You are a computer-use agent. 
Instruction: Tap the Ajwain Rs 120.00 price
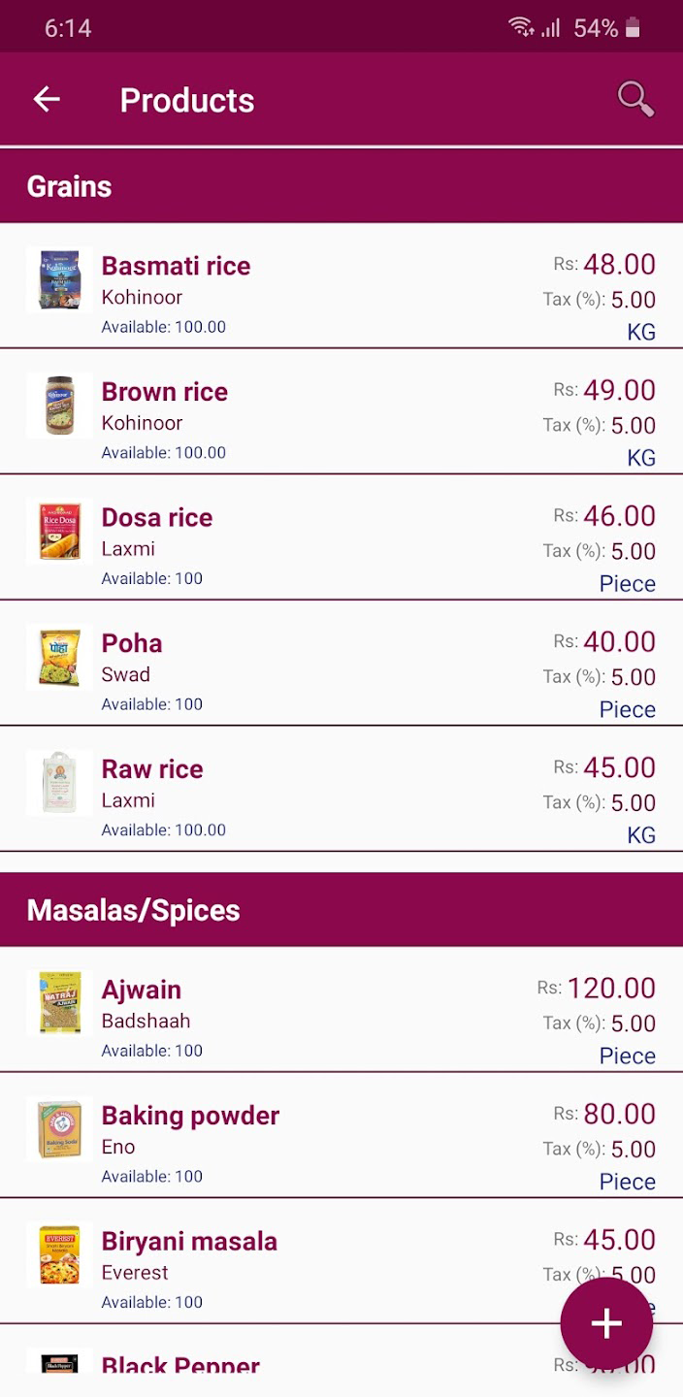(x=610, y=989)
